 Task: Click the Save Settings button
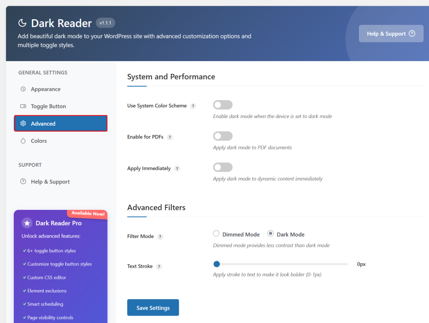[x=153, y=307]
